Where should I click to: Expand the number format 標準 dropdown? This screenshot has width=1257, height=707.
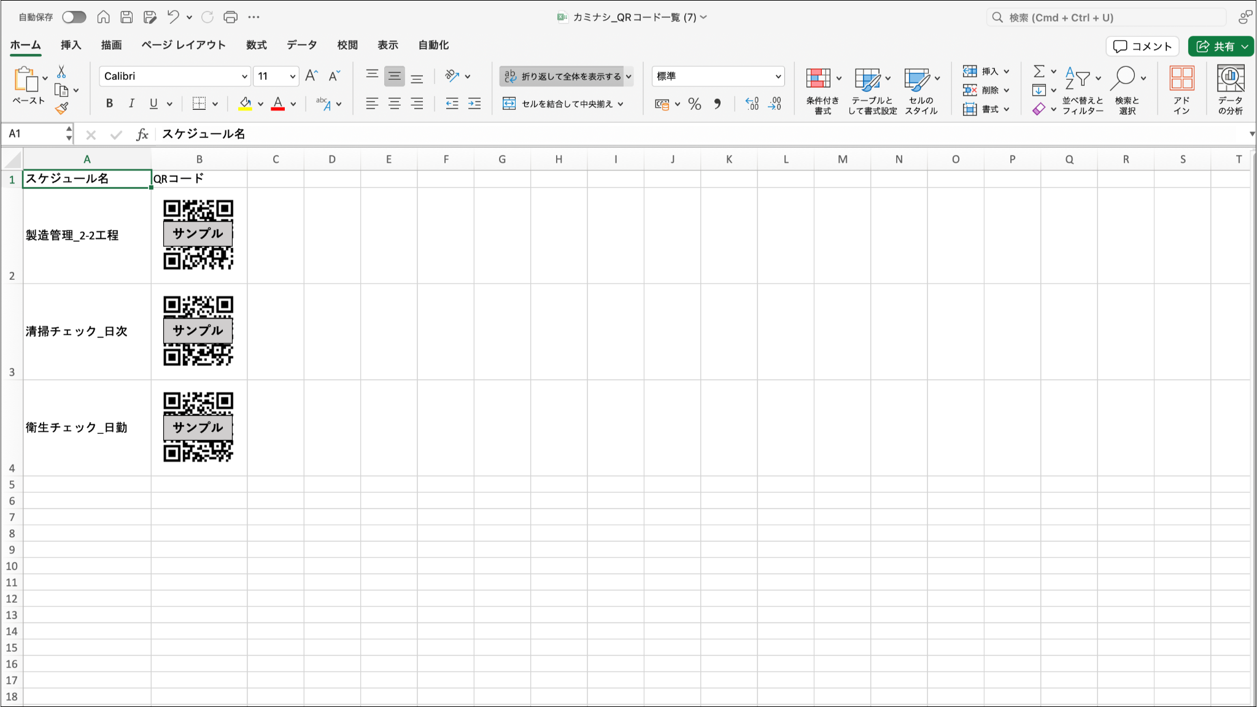coord(778,76)
